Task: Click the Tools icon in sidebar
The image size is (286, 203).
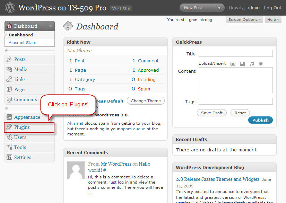Action: [x=9, y=147]
